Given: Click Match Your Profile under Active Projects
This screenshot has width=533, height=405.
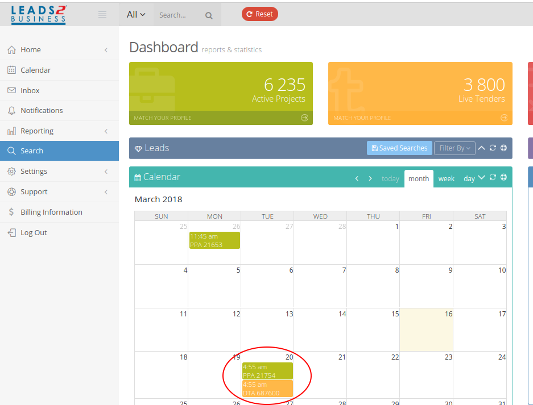Looking at the screenshot, I should (163, 118).
